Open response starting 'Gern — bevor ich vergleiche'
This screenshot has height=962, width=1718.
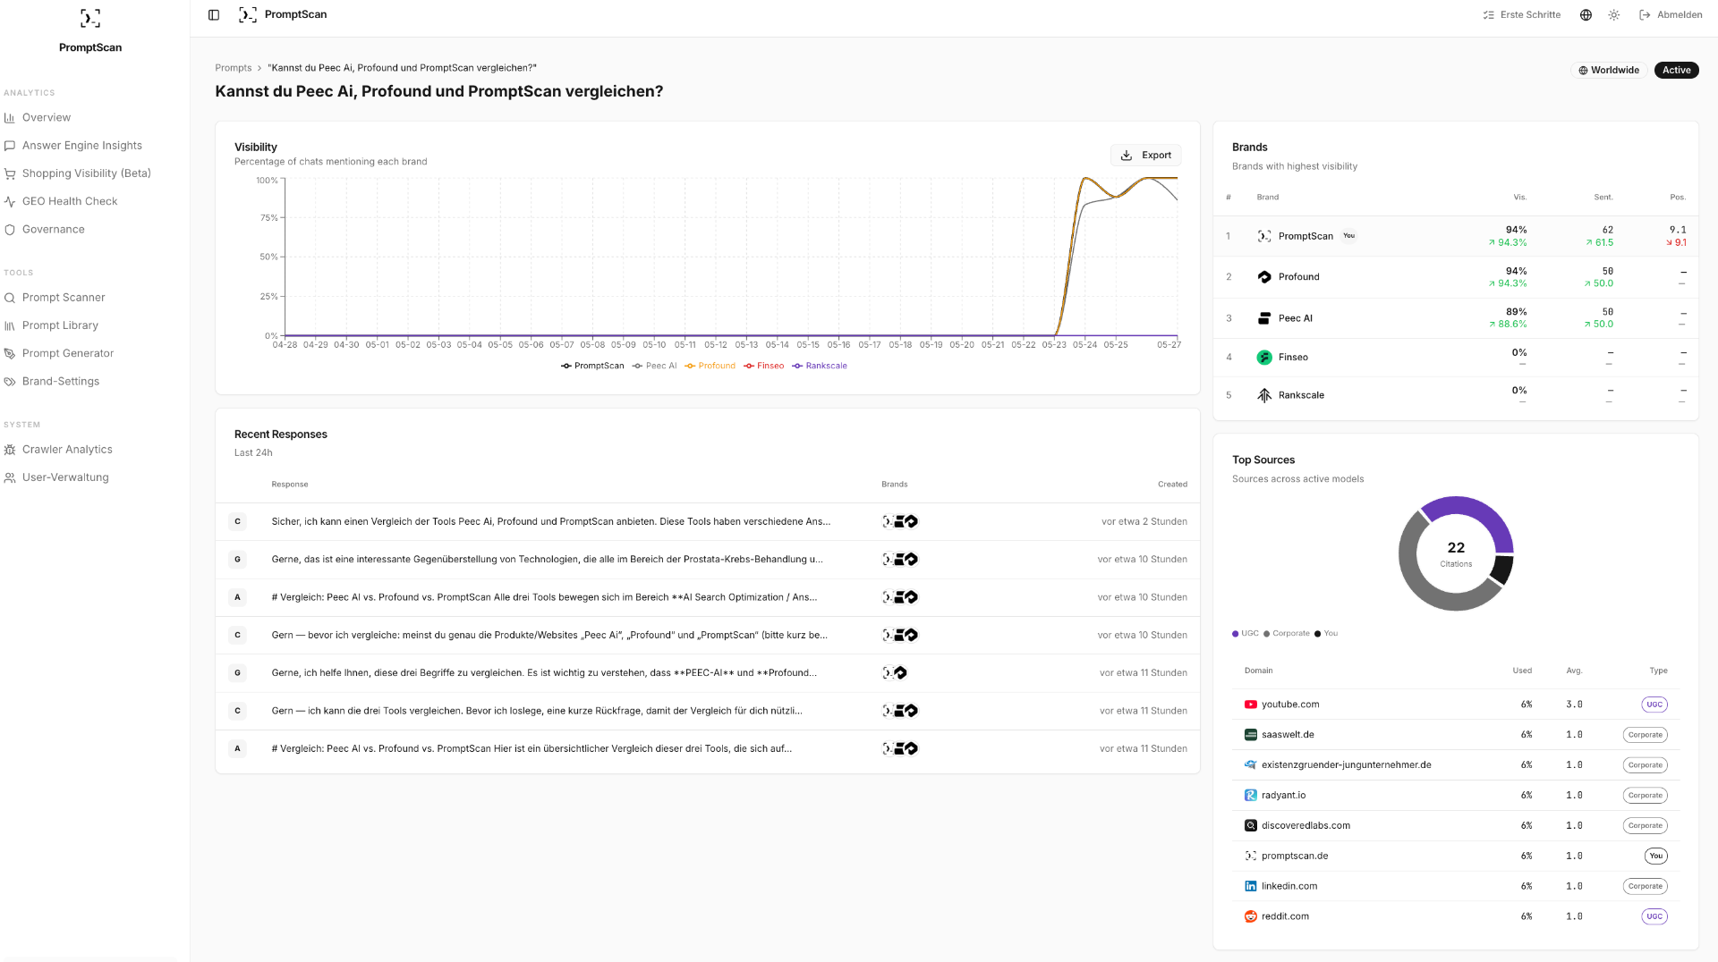point(708,636)
